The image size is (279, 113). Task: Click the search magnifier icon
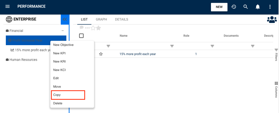click(x=246, y=7)
